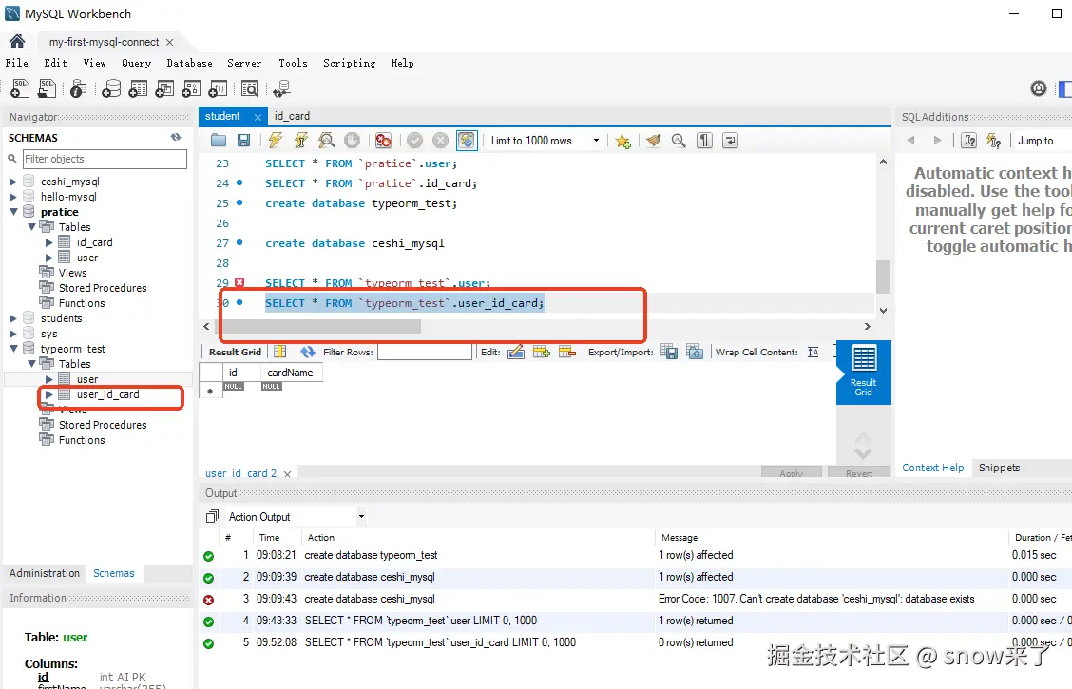This screenshot has height=689, width=1072.
Task: Open the schema inspector icon
Action: (79, 88)
